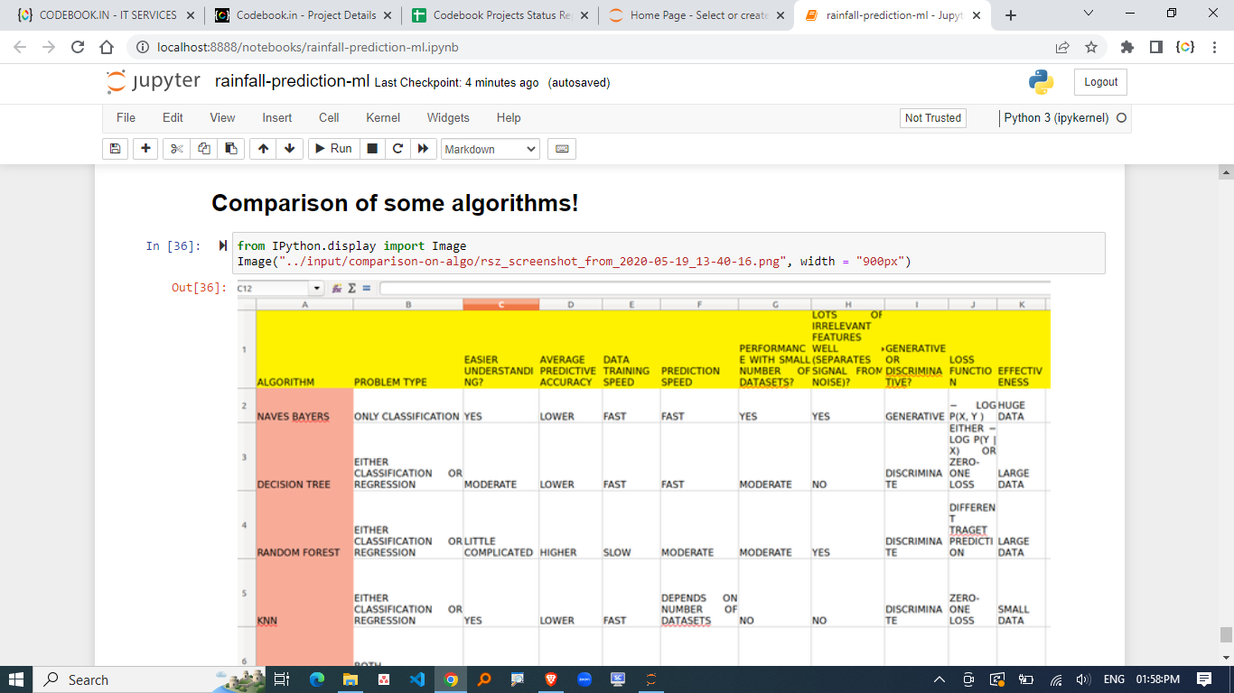Open the File menu
The height and width of the screenshot is (693, 1234).
click(x=126, y=117)
